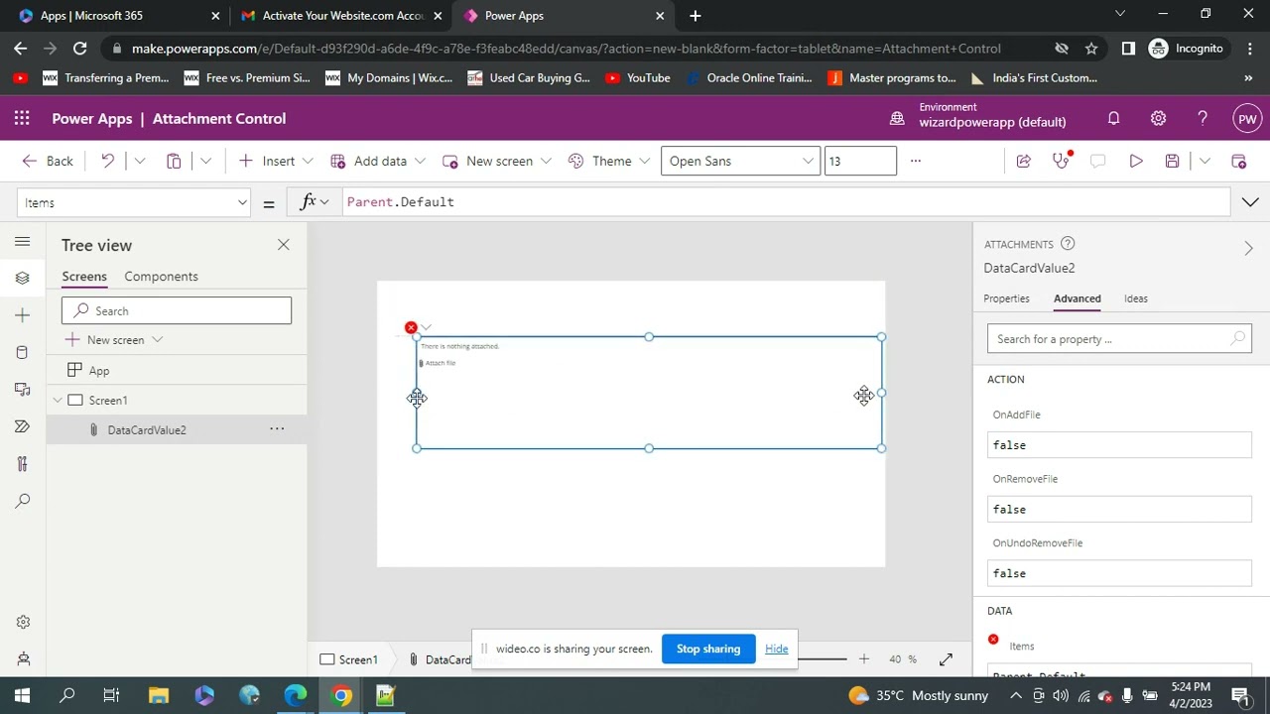Click the font size 13 field
This screenshot has width=1270, height=714.
tap(860, 161)
